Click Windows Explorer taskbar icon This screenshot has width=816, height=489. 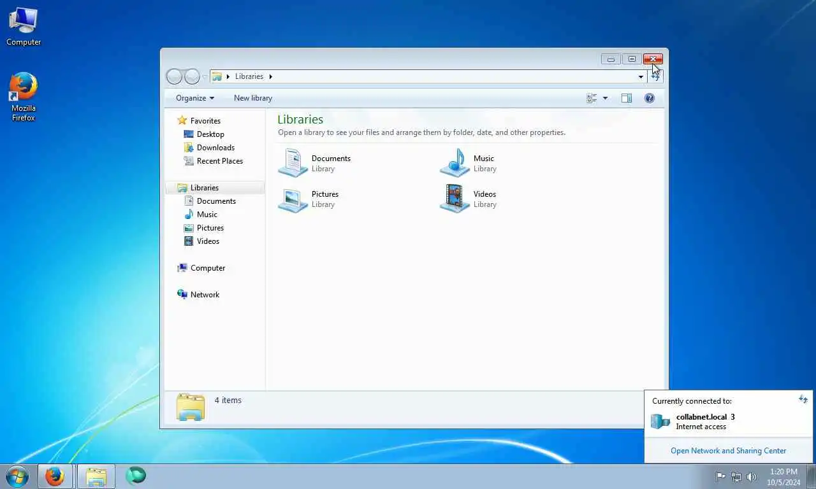click(96, 476)
